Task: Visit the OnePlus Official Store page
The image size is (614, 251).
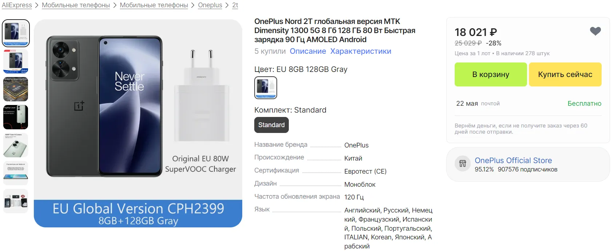Action: [513, 161]
